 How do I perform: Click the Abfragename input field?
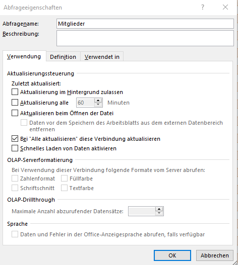coord(145,24)
